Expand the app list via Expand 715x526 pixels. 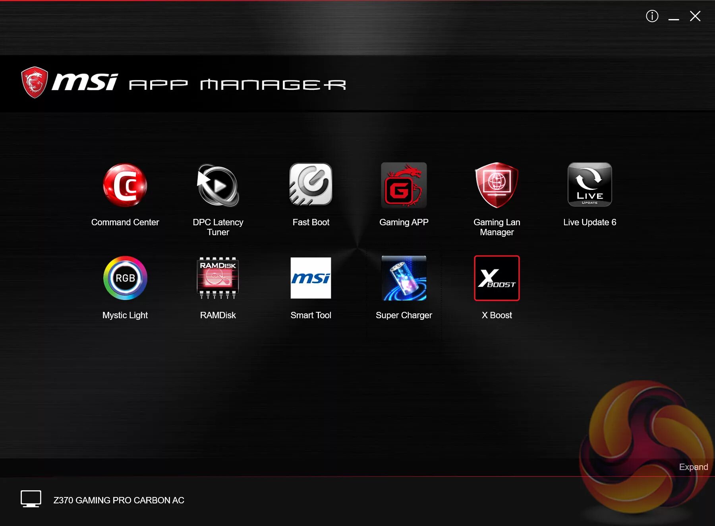694,467
